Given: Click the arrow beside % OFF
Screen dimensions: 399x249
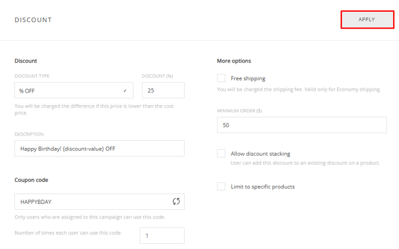Looking at the screenshot, I should pyautogui.click(x=125, y=91).
